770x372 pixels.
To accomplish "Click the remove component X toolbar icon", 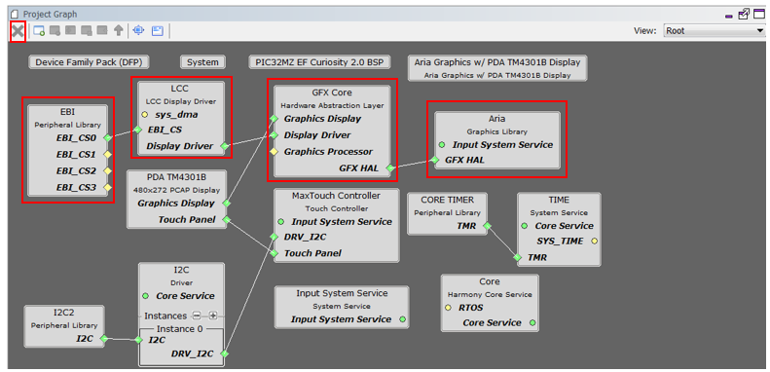I will pos(18,31).
